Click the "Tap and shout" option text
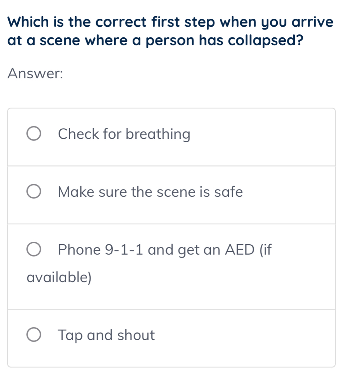The width and height of the screenshot is (339, 383). pos(107,335)
